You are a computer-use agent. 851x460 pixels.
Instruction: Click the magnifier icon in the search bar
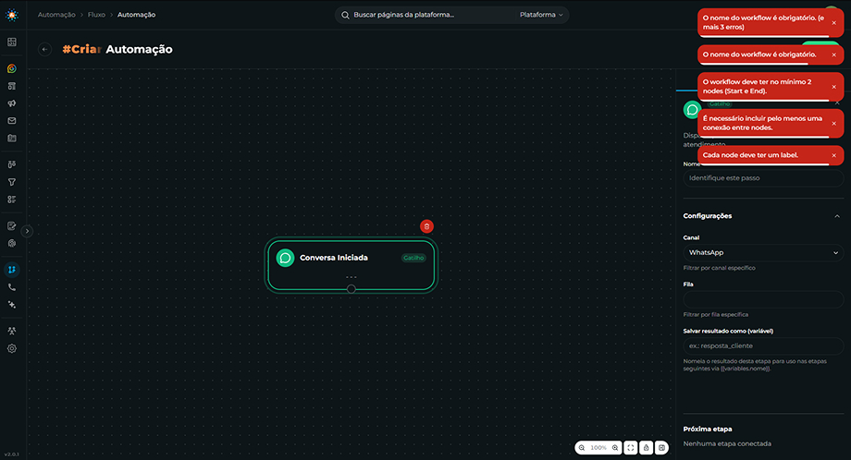tap(345, 15)
